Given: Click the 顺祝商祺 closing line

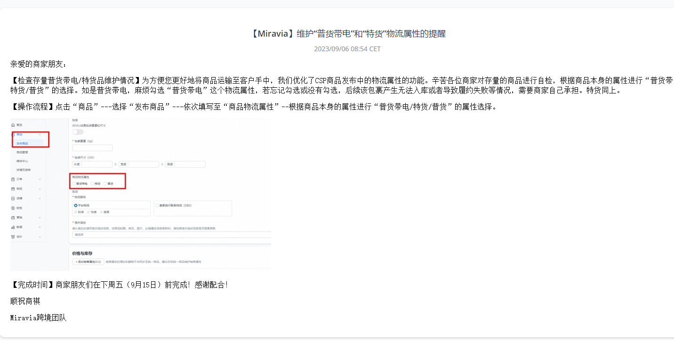Looking at the screenshot, I should [25, 301].
